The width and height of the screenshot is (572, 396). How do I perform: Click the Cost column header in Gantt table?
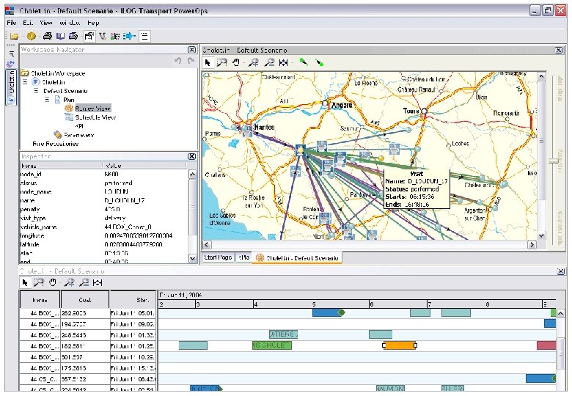[84, 300]
